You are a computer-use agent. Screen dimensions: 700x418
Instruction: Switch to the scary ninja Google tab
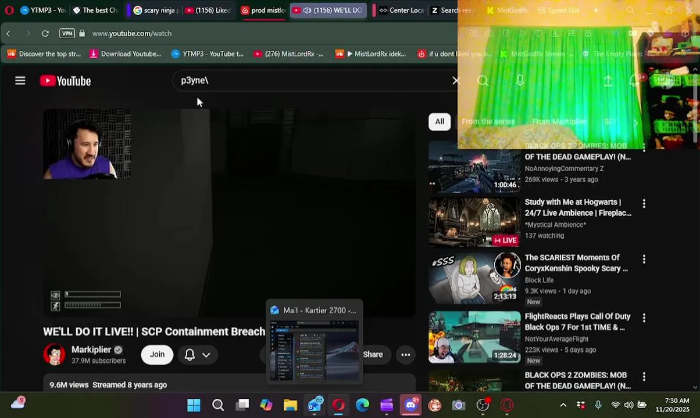[156, 10]
